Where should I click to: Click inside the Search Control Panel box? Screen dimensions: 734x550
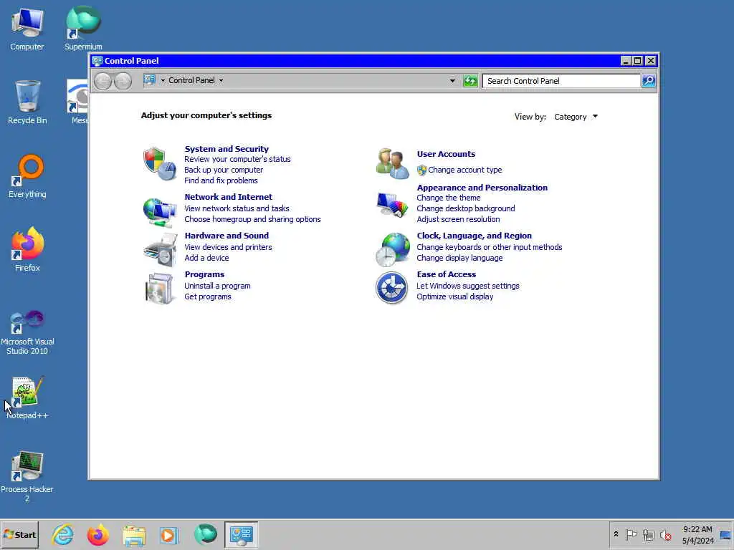click(561, 81)
